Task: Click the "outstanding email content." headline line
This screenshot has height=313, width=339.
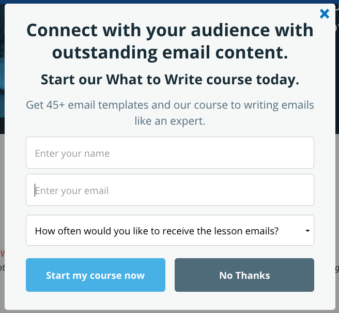Action: click(170, 53)
